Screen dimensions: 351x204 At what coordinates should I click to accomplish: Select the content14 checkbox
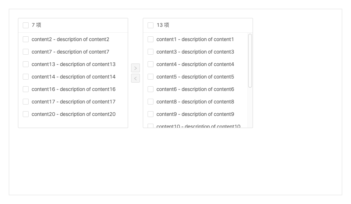(x=26, y=77)
